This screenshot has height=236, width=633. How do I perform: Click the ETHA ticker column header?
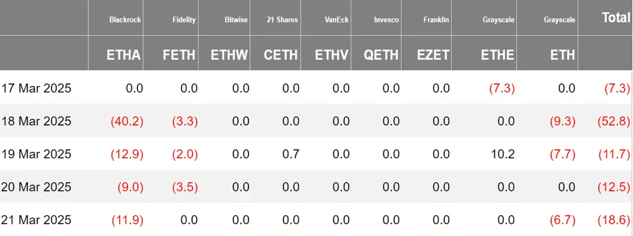coord(124,55)
